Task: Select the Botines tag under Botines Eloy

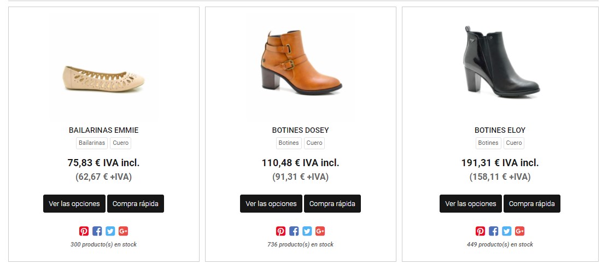Action: [488, 143]
